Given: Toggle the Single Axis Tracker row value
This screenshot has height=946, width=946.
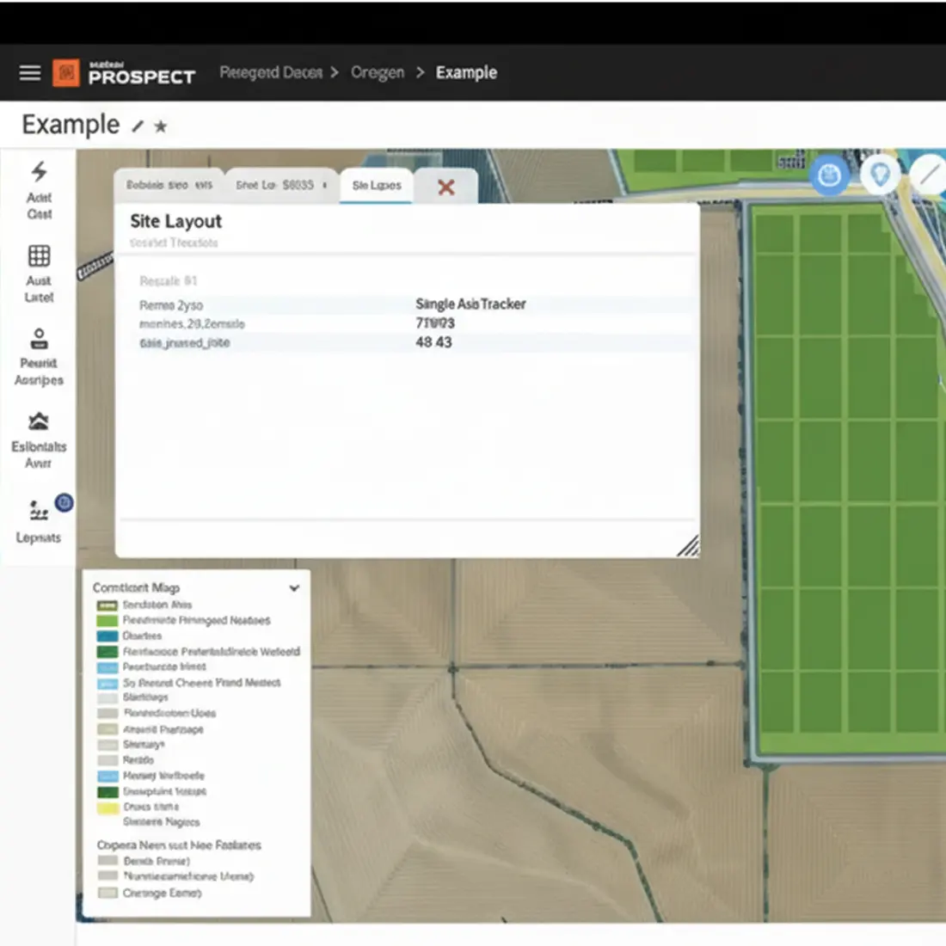Looking at the screenshot, I should 469,304.
